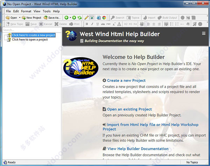Open the Format menu
Image resolution: width=210 pixels, height=166 pixels.
coord(26,11)
